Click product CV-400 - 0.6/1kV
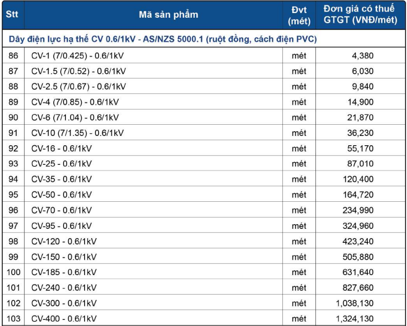This screenshot has width=407, height=326. click(x=64, y=319)
